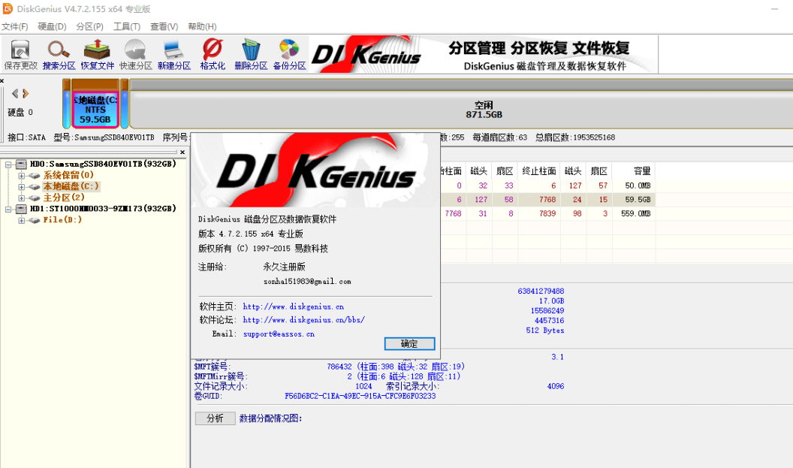
Task: Collapse the HD1 ST1000 tree node
Action: tap(8, 209)
